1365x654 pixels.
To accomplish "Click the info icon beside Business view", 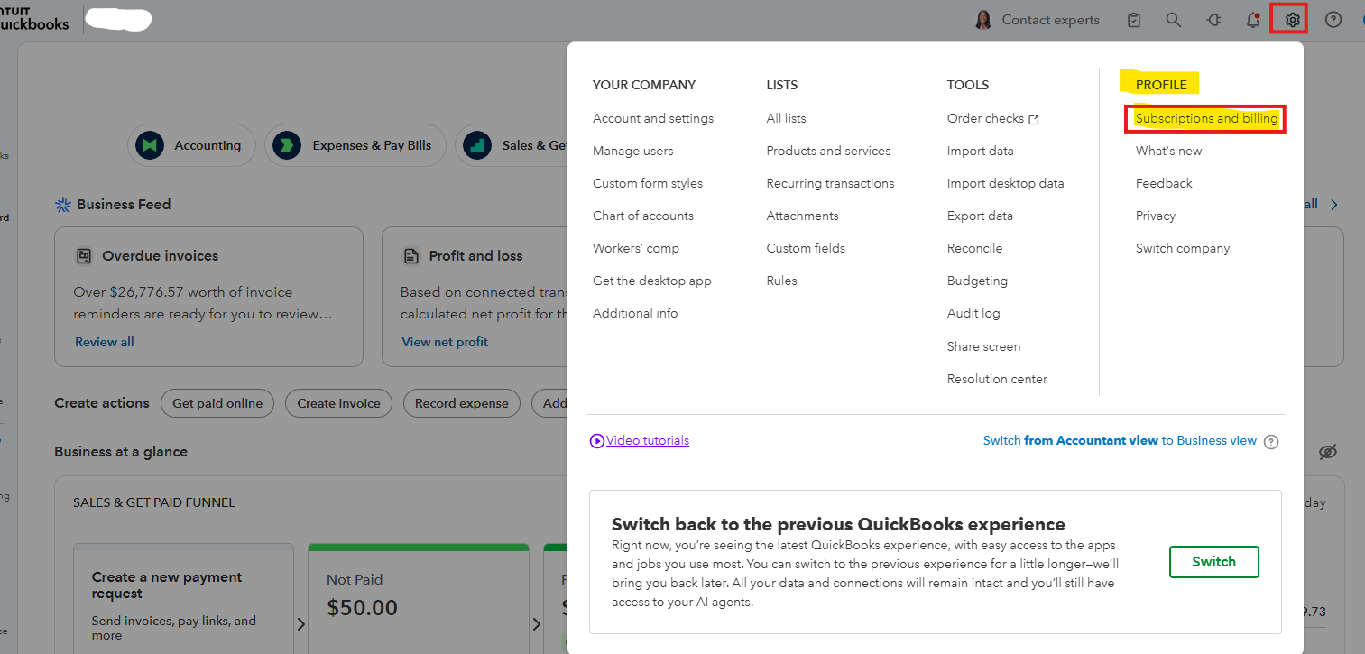I will pyautogui.click(x=1271, y=442).
